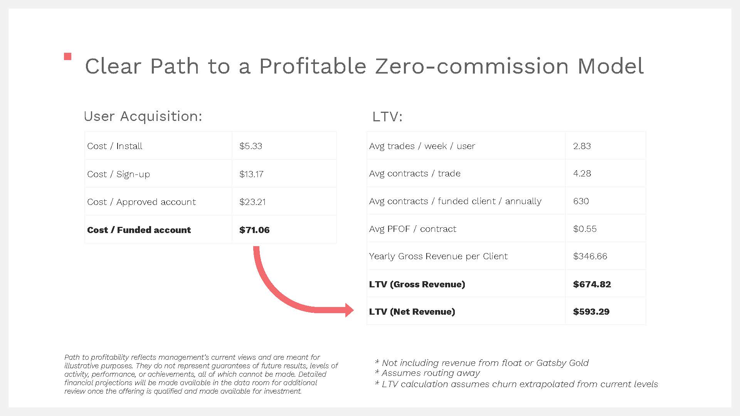
Task: Click the Avg PFOF / contract label
Action: [412, 229]
